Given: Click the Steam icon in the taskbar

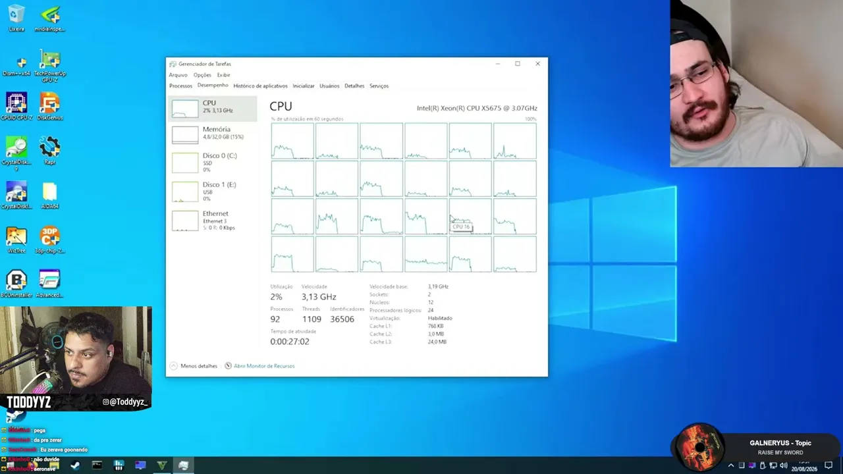Looking at the screenshot, I should 75,465.
